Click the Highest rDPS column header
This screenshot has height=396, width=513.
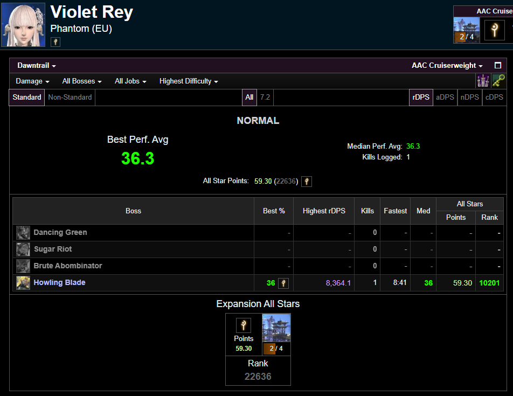coord(324,211)
